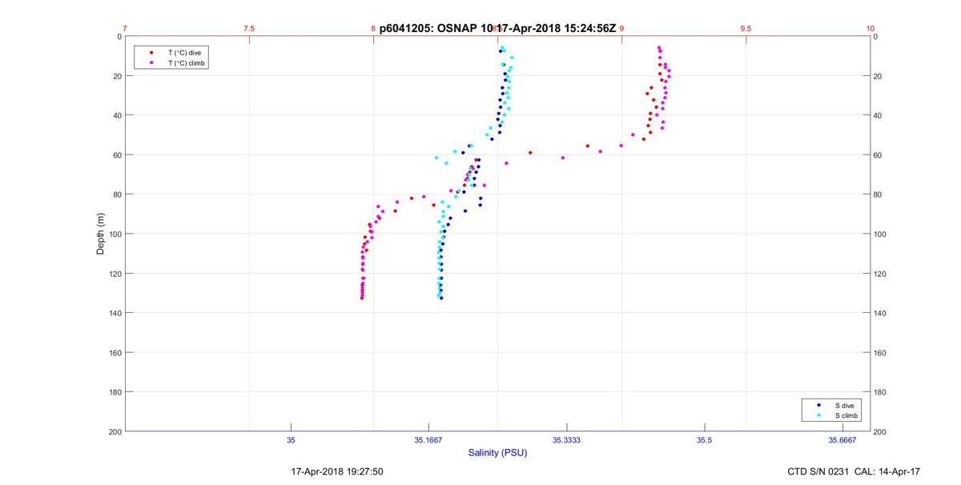Click the salinity tick label 35.1667

point(428,439)
